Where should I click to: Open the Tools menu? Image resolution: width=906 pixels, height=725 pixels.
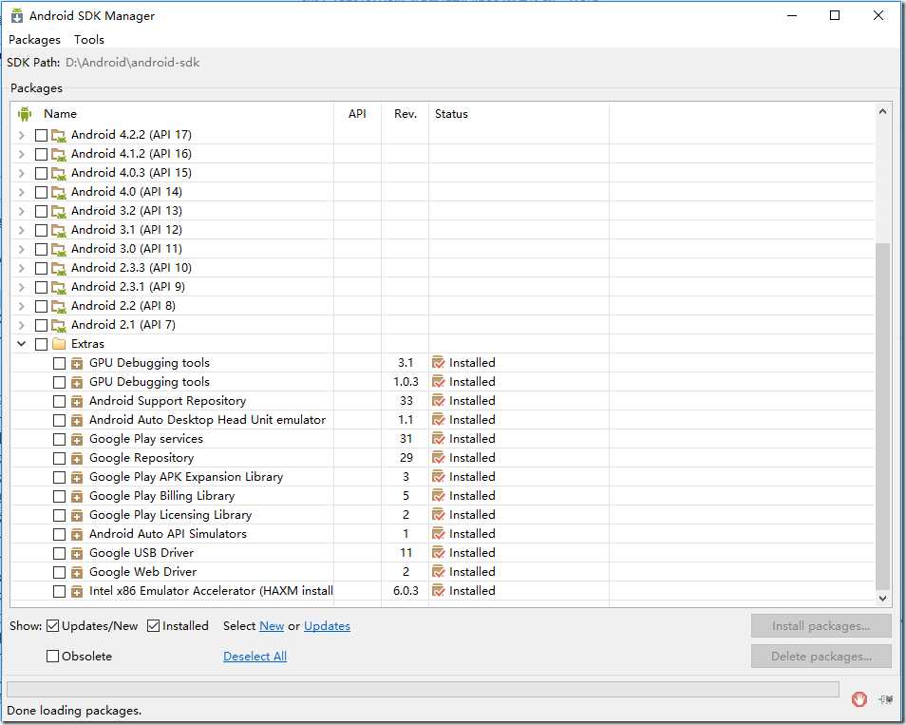tap(89, 40)
